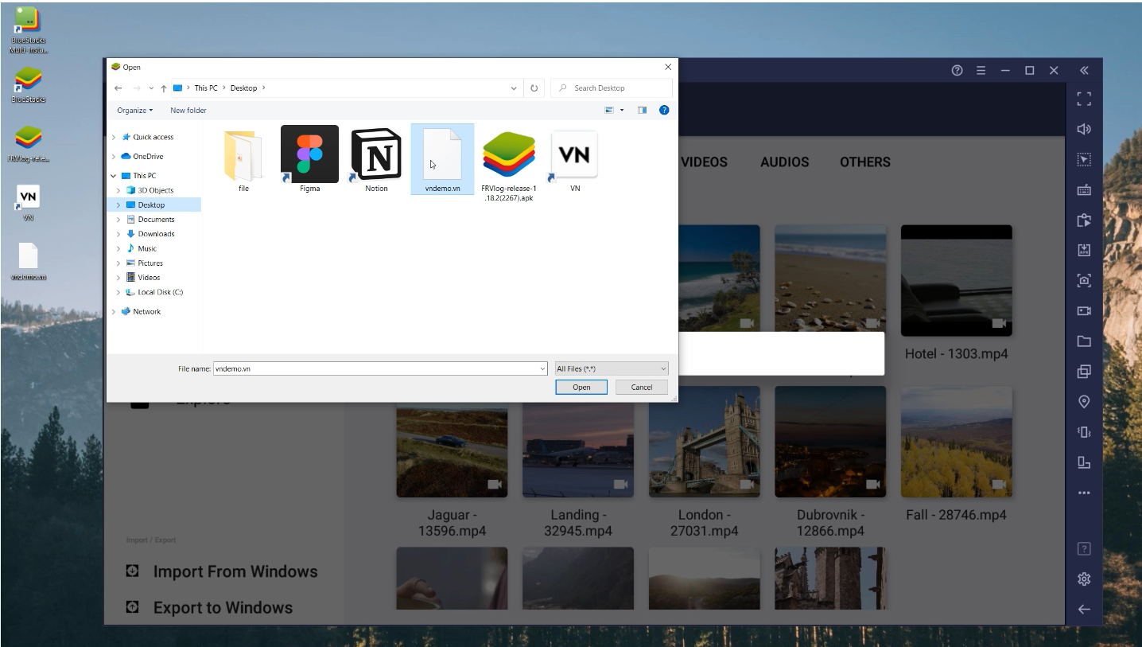Select Export to Windows in BlueStacks

point(210,607)
